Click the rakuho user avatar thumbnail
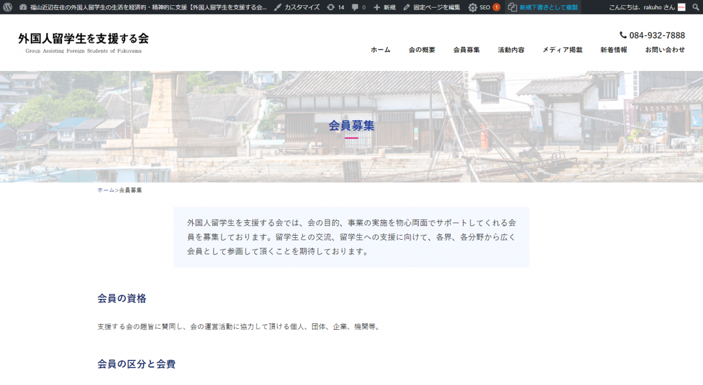703x385 pixels. (681, 7)
